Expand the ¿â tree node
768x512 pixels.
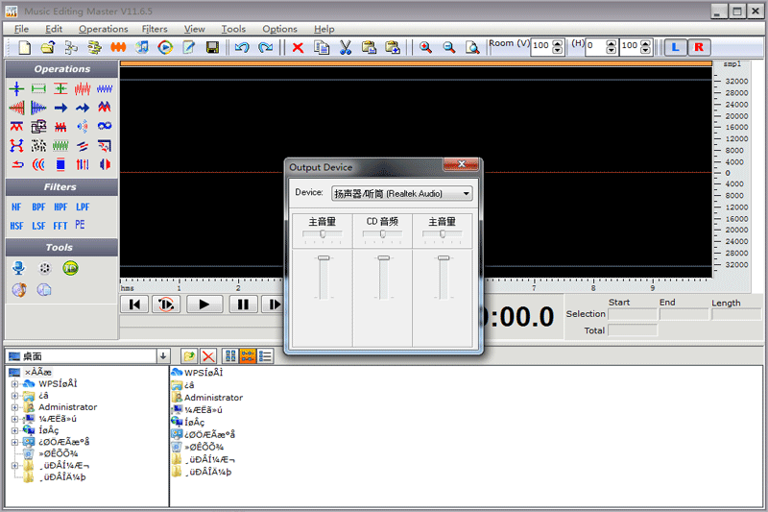(14, 396)
